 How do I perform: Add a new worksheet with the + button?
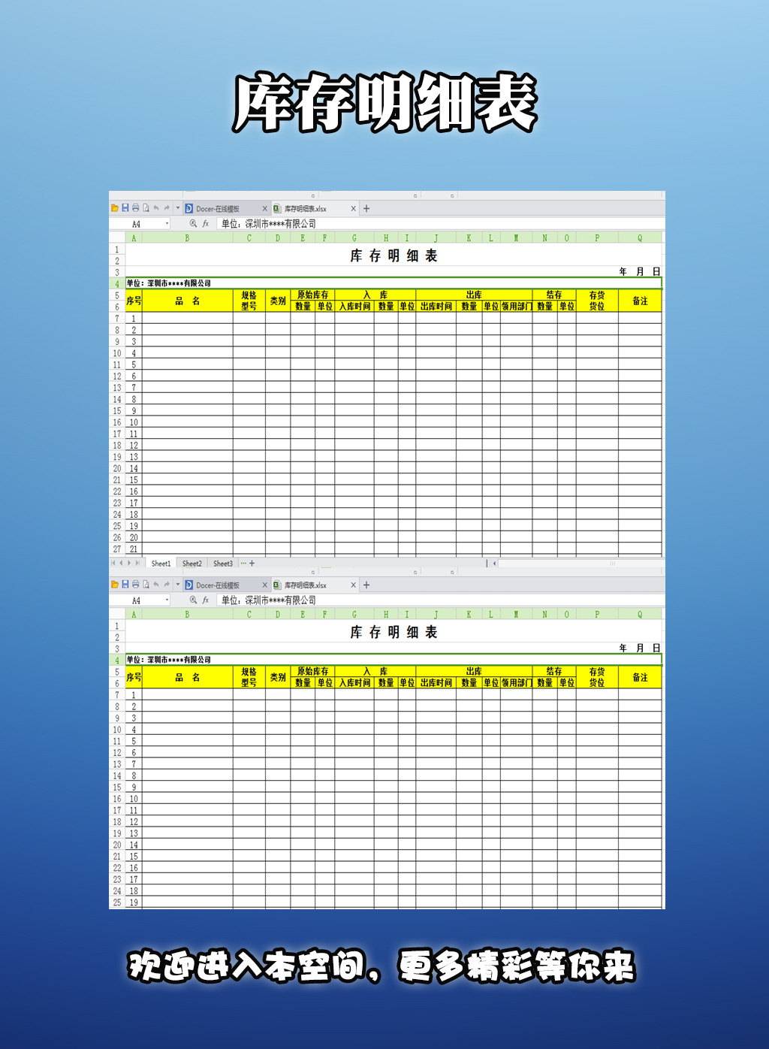click(252, 563)
